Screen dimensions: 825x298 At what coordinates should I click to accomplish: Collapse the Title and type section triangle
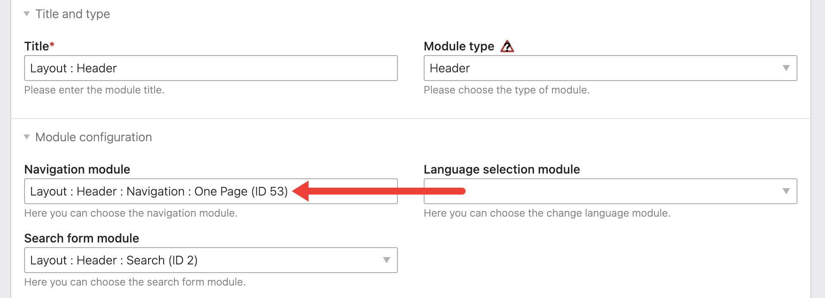tap(27, 14)
